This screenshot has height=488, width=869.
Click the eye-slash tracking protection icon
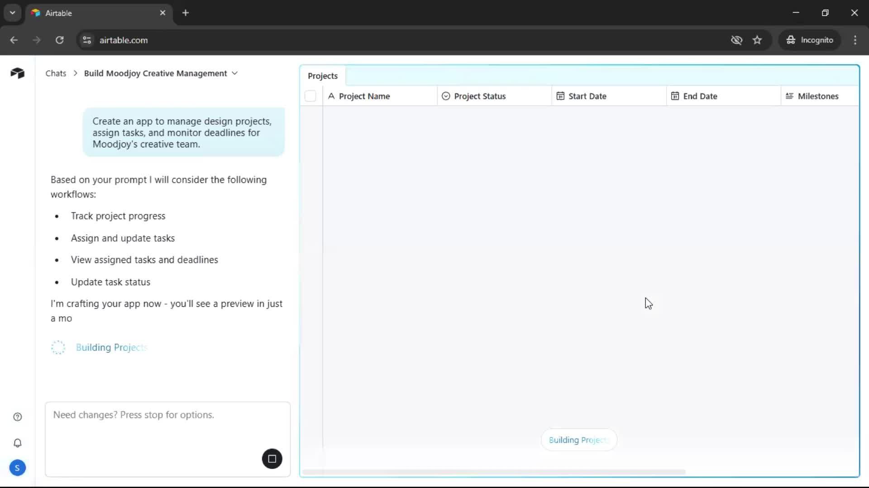pos(736,40)
